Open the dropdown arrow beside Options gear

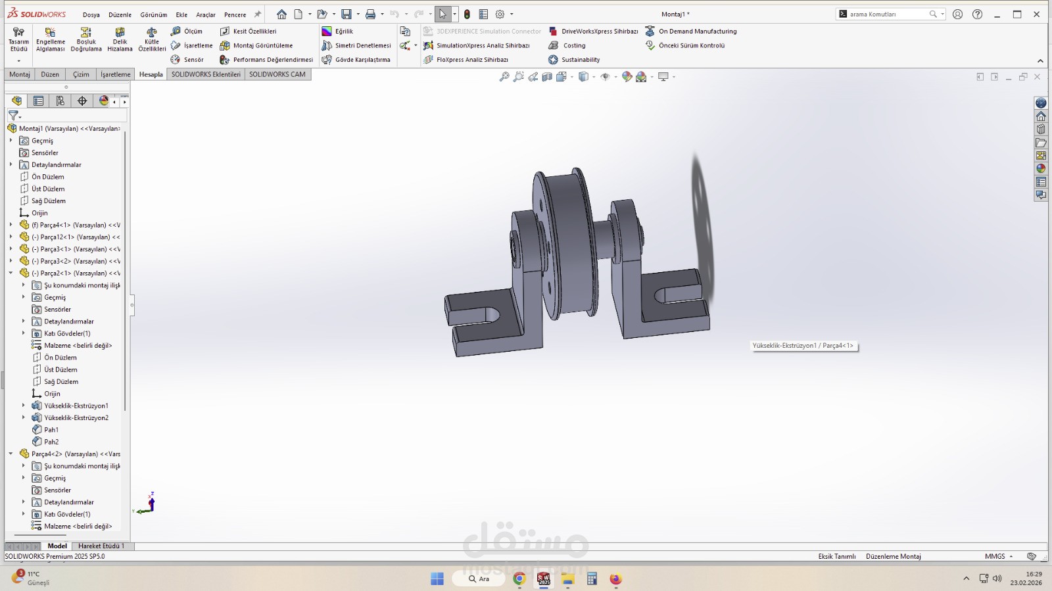(x=512, y=14)
